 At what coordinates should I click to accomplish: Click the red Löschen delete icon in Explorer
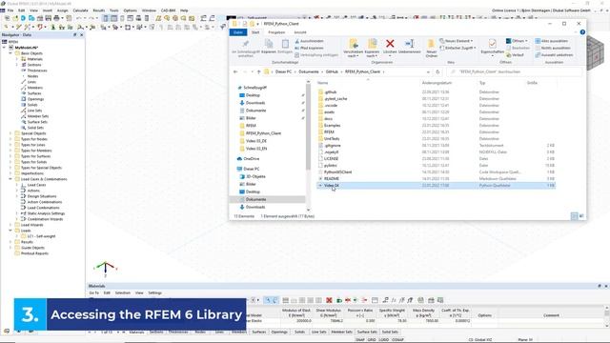pyautogui.click(x=390, y=44)
